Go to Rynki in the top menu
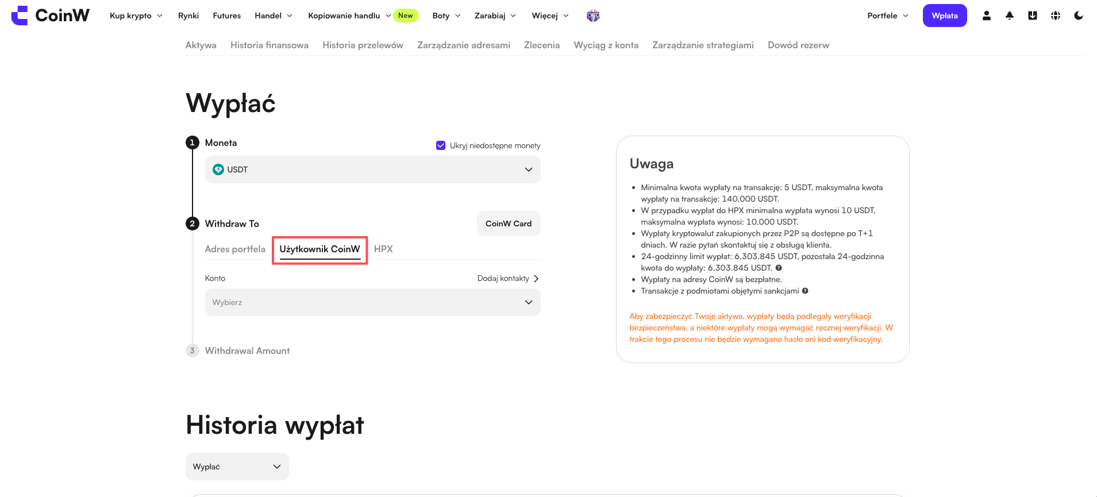This screenshot has width=1097, height=497. pos(188,16)
